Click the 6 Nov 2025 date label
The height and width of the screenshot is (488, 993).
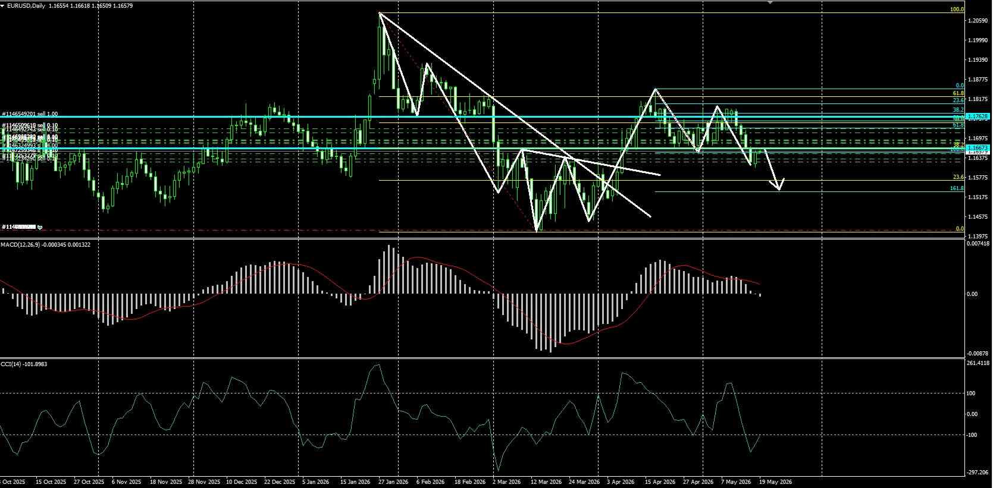click(x=127, y=482)
